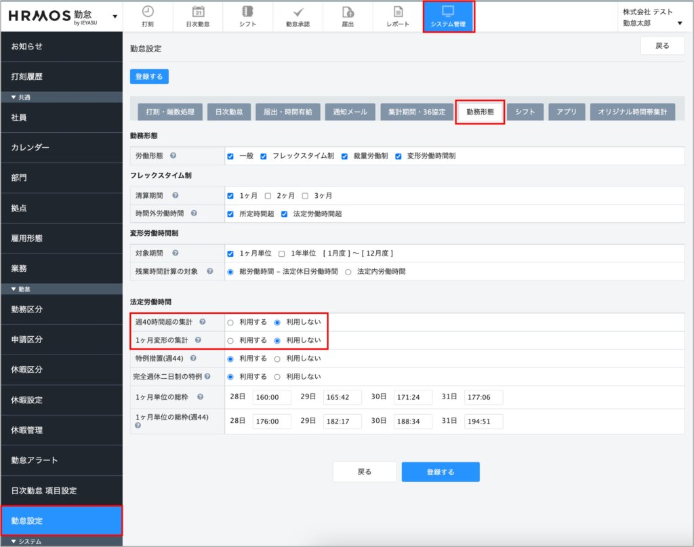Screen dimensions: 694x547
Task: Open 休暇設定 in the sidebar
Action: click(x=27, y=400)
